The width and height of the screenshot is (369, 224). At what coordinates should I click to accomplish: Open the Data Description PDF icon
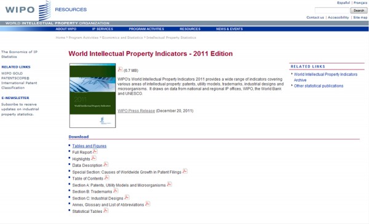[106, 164]
